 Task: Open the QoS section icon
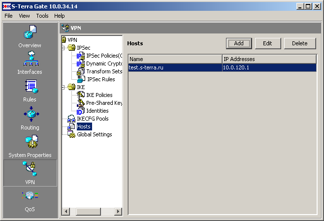click(30, 195)
